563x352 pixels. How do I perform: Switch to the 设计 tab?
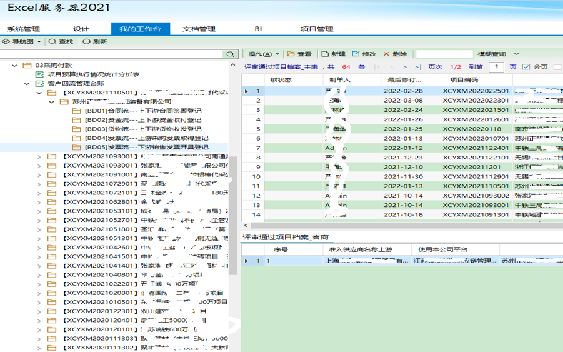[81, 29]
